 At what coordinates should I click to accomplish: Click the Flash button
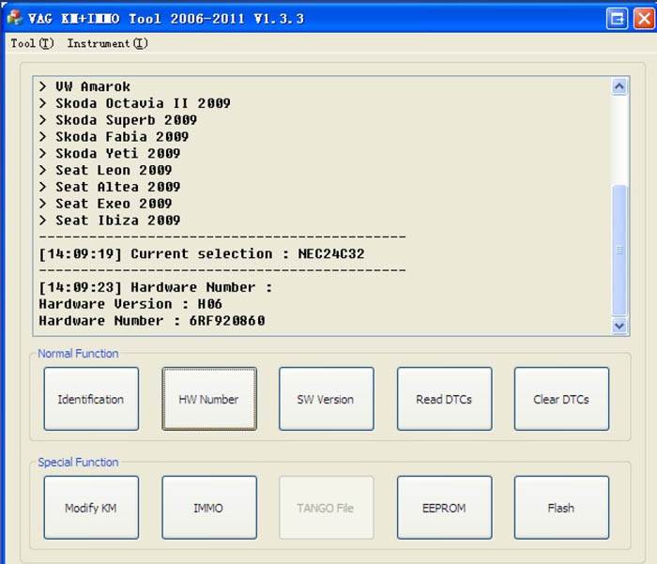click(x=561, y=508)
